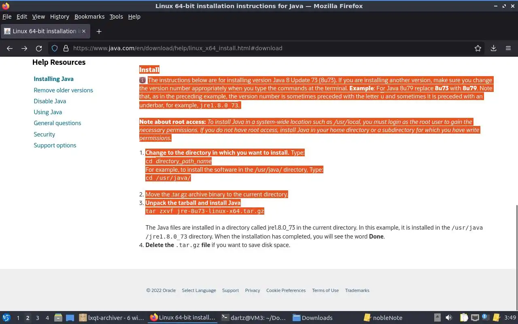Go back to the previous page
Viewport: 518px width, 324px height.
(10, 48)
